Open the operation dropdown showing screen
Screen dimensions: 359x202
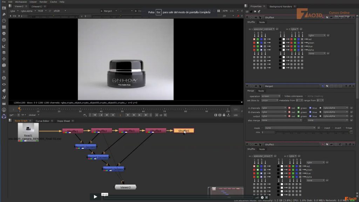coord(271,96)
